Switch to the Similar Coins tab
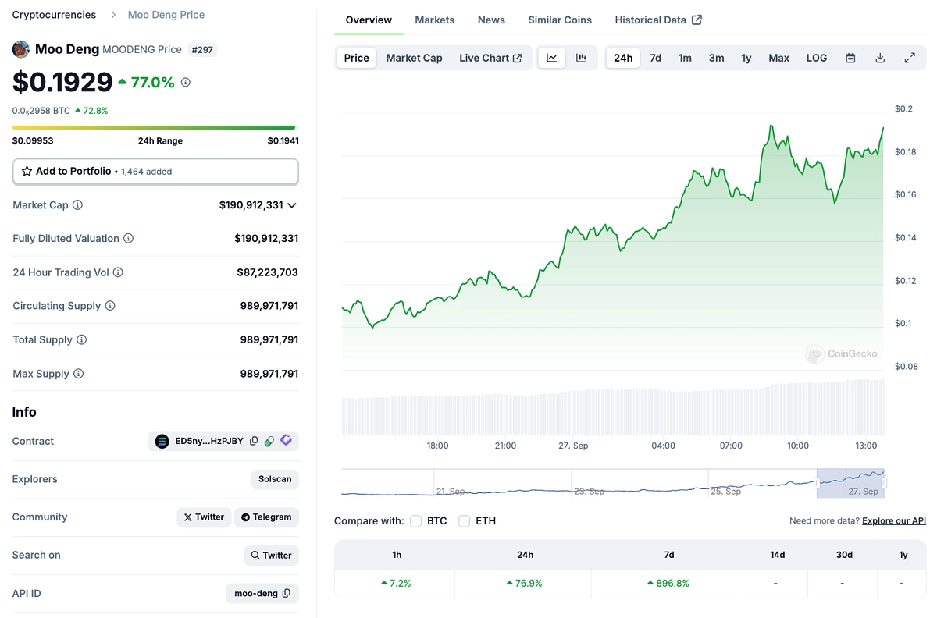Viewport: 937px width, 618px height. [x=559, y=20]
